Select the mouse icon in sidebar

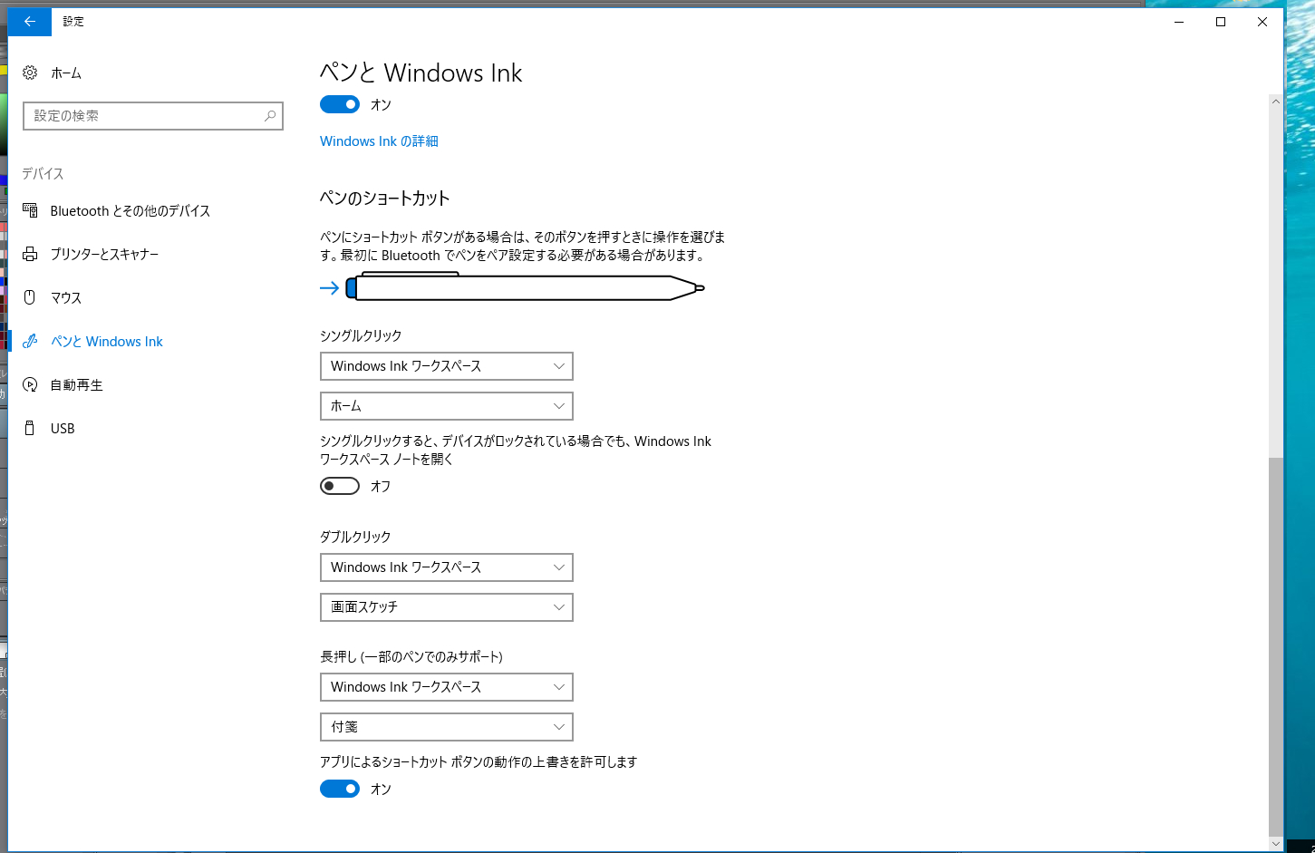click(30, 297)
